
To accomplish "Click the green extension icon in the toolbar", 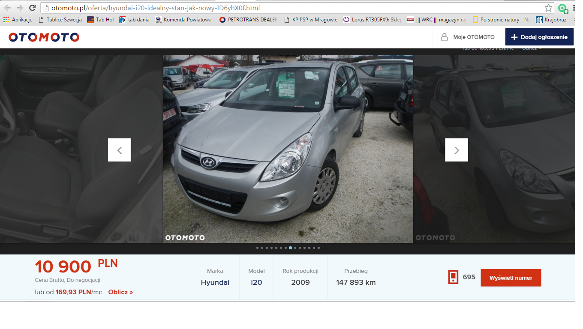I will [562, 8].
